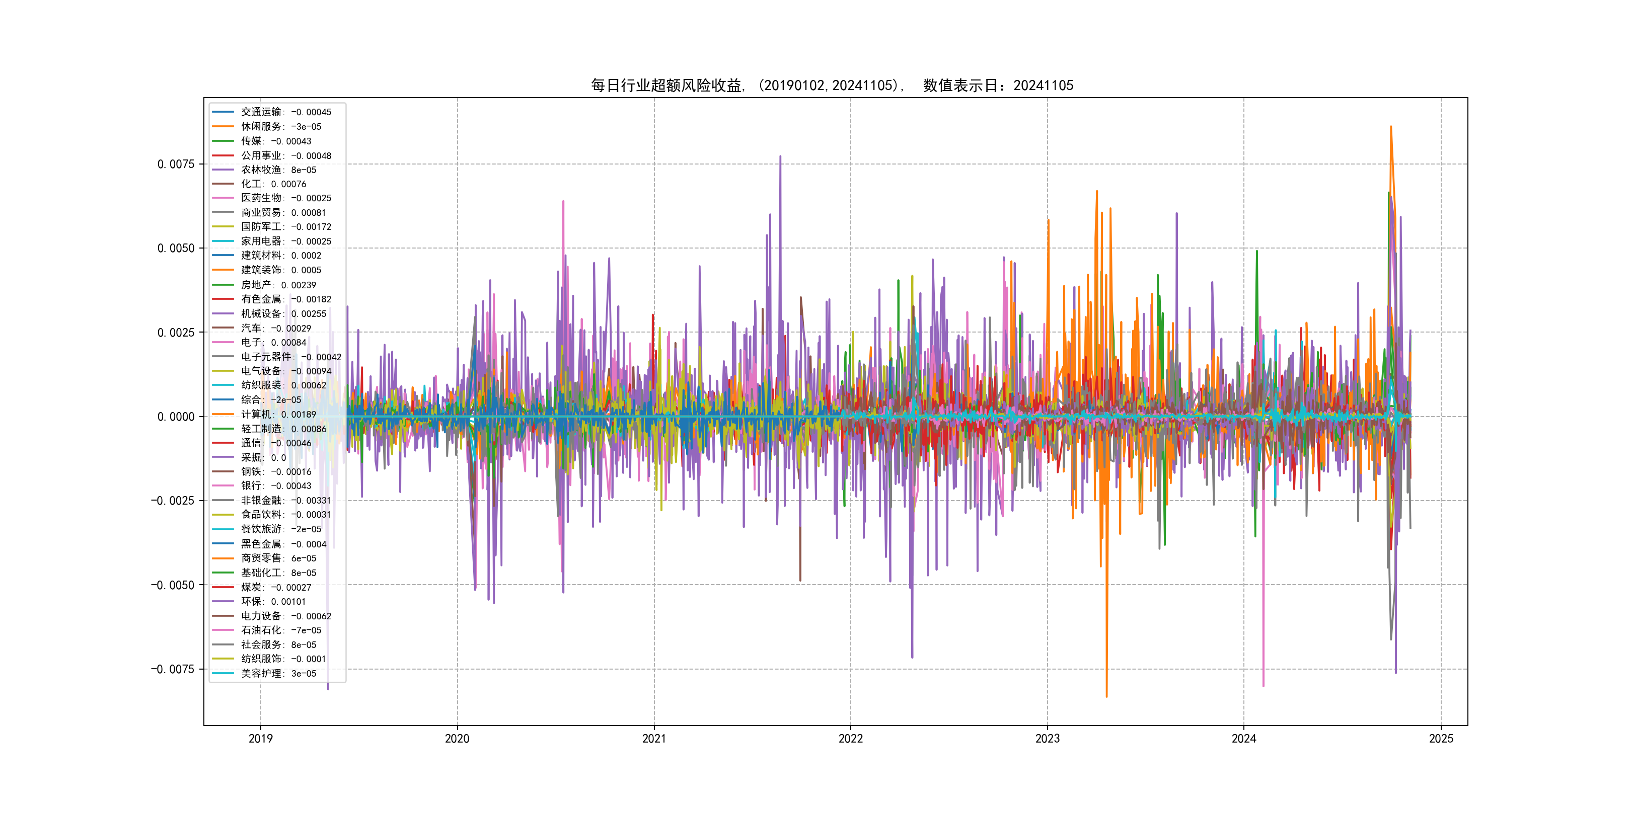
Task: Click the gray swatch beside 非银金融
Action: 223,500
